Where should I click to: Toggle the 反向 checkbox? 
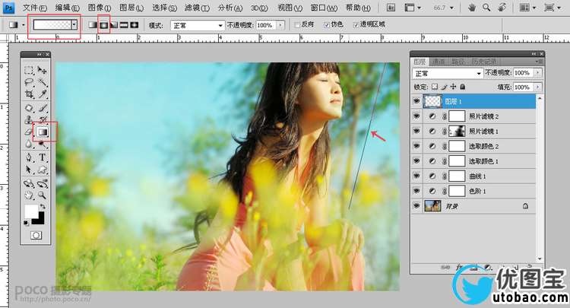click(x=297, y=25)
